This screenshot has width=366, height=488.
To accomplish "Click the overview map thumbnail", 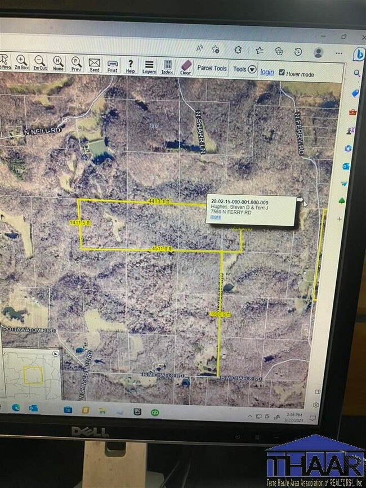I will tap(31, 373).
